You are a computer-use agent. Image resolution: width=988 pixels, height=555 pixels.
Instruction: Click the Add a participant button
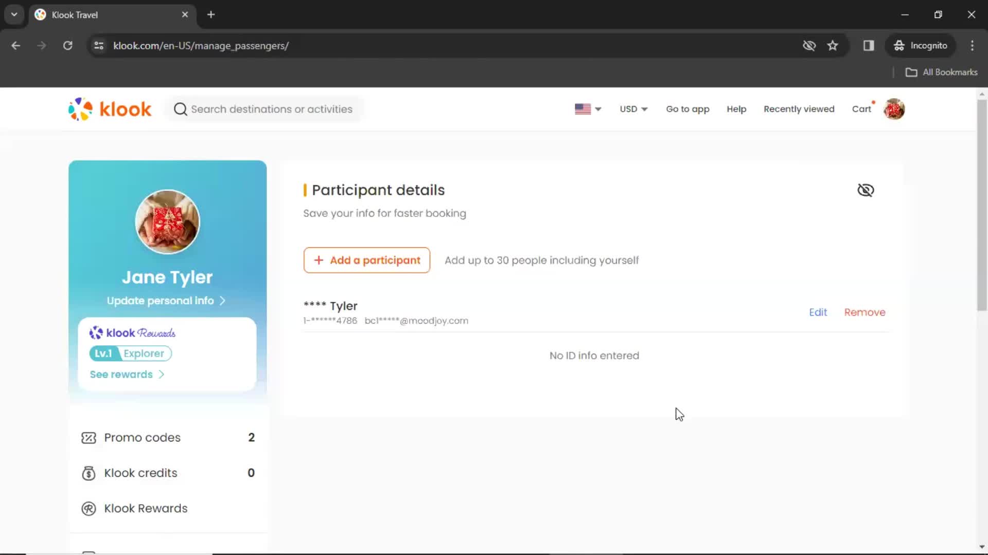point(366,260)
